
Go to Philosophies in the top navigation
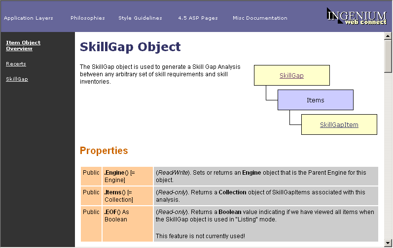(x=88, y=18)
